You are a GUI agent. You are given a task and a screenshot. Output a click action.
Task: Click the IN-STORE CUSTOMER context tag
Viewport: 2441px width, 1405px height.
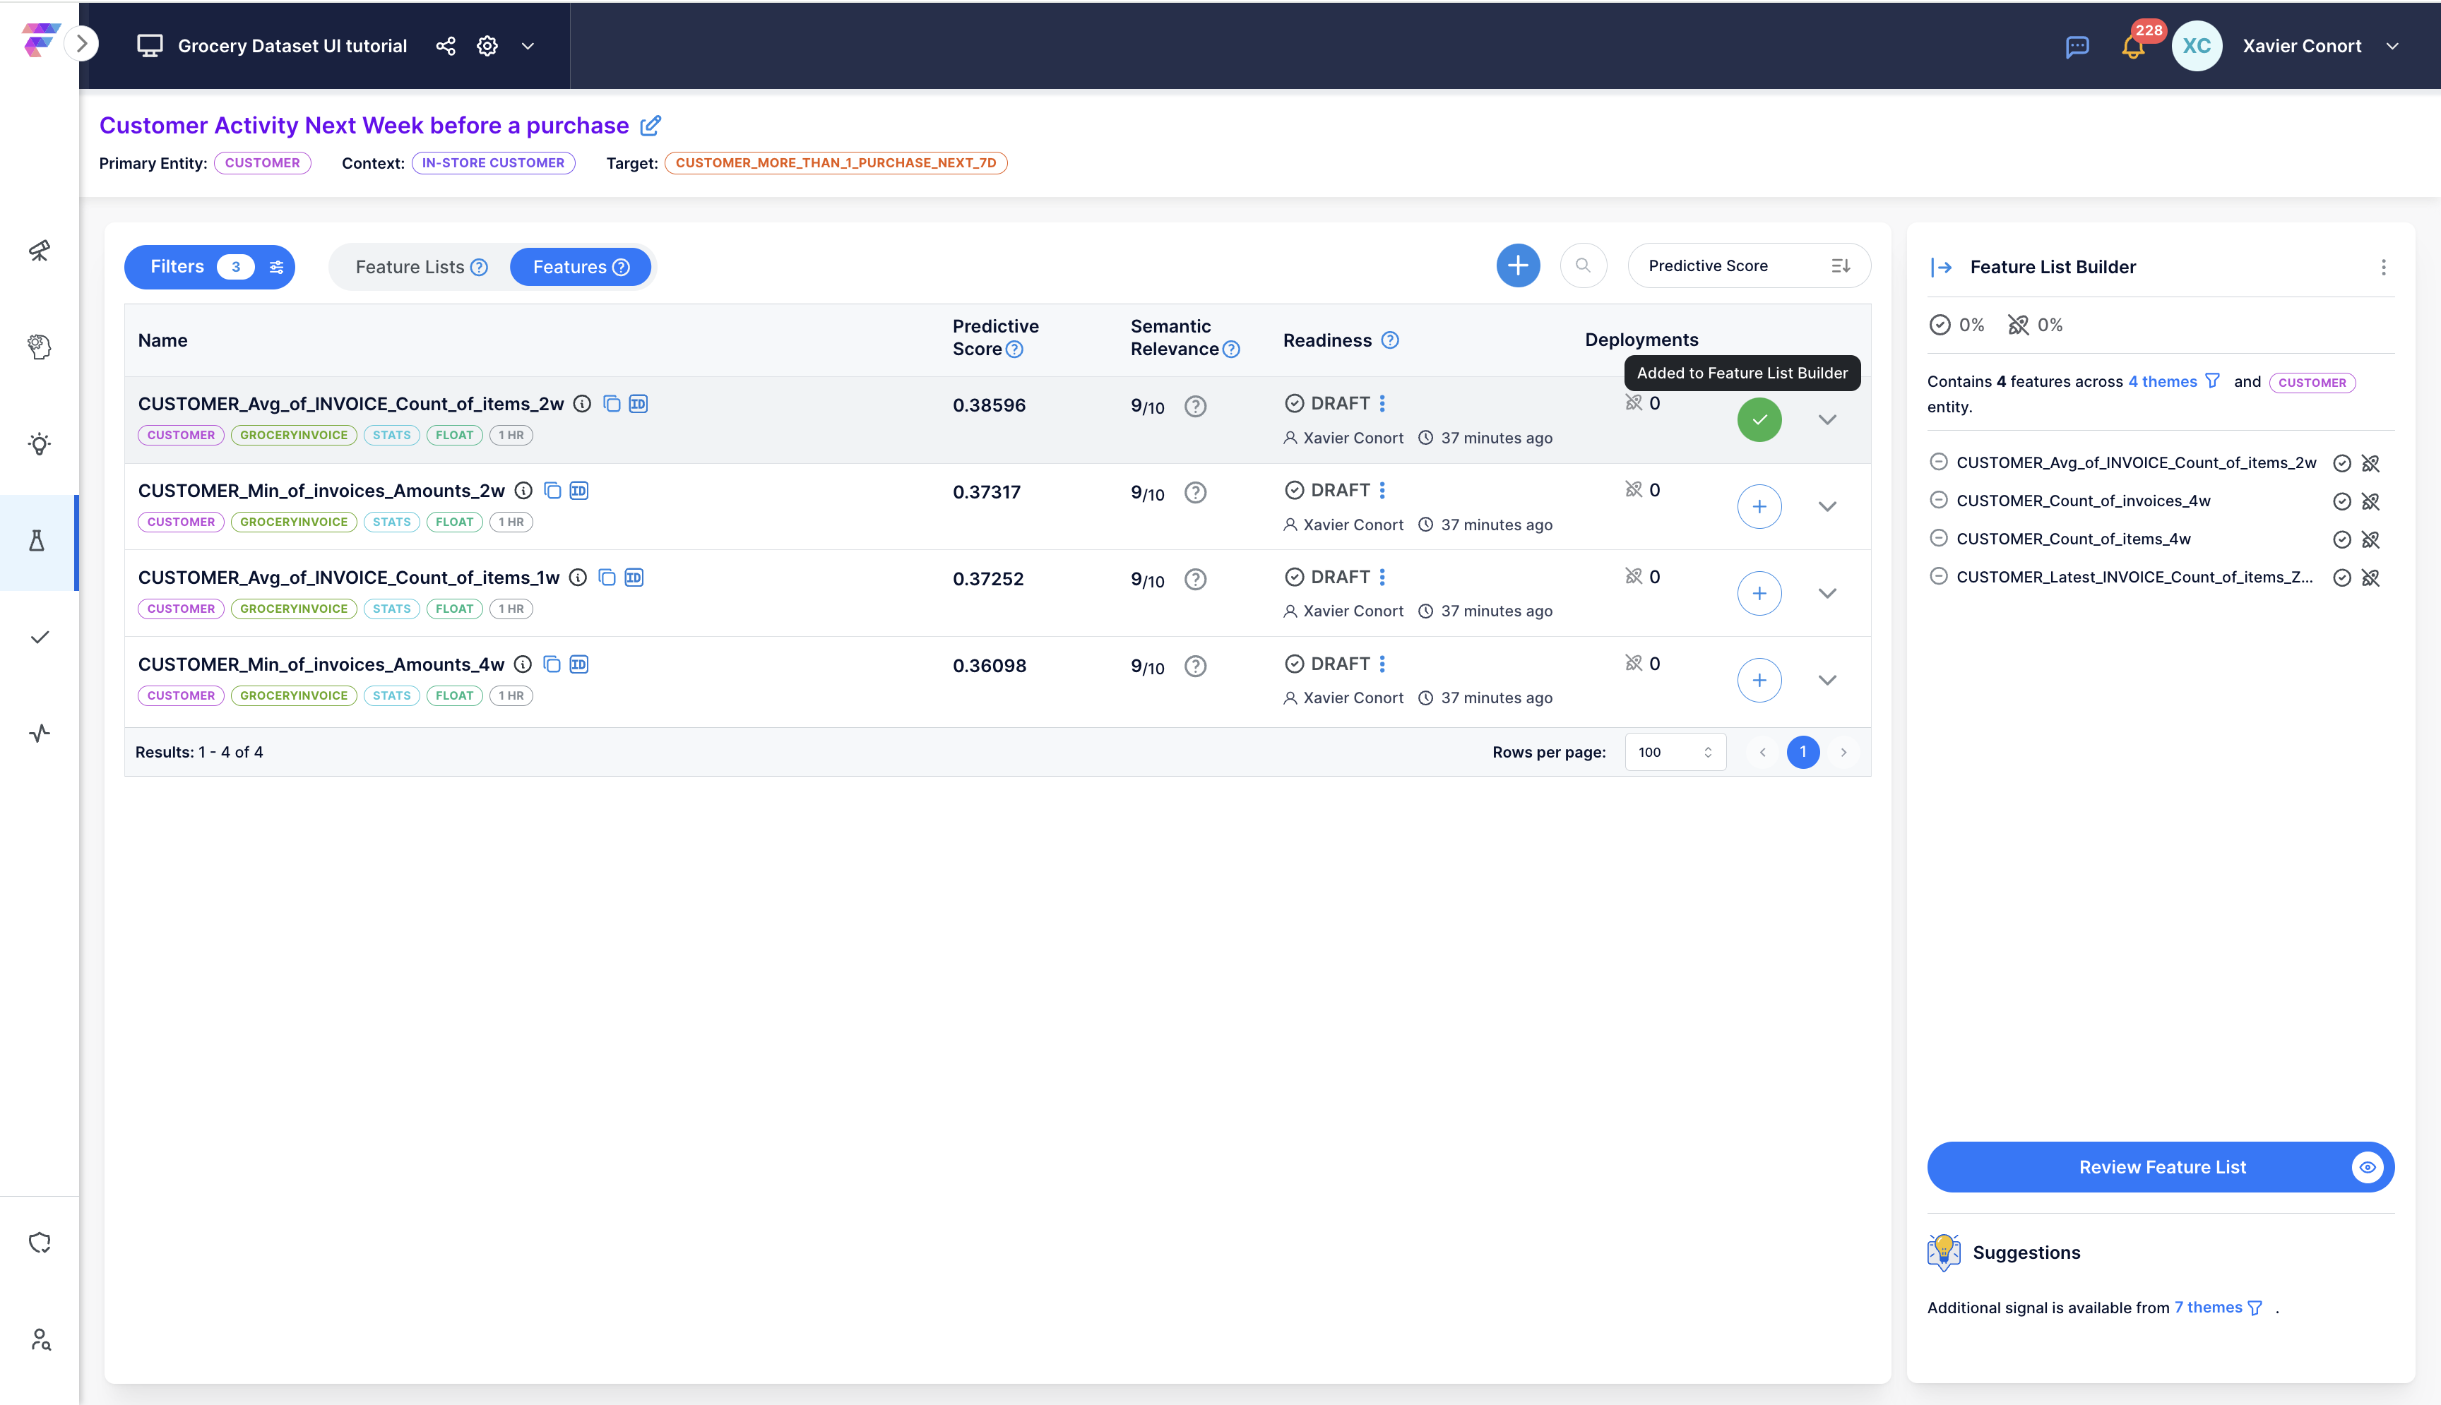tap(493, 163)
